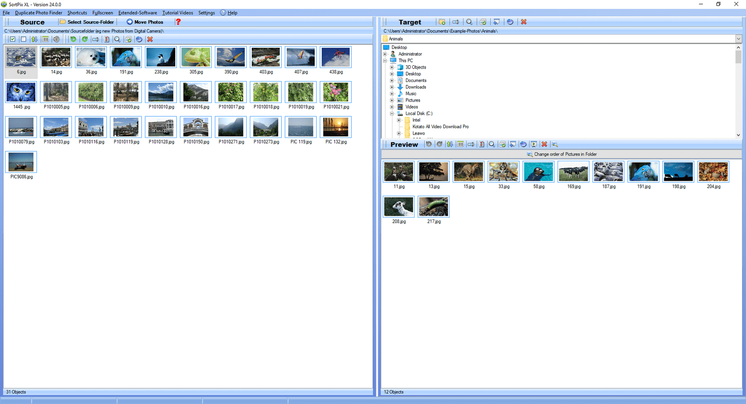746x404 pixels.
Task: Click the deselect-all empty box in Source toolbar
Action: click(23, 40)
